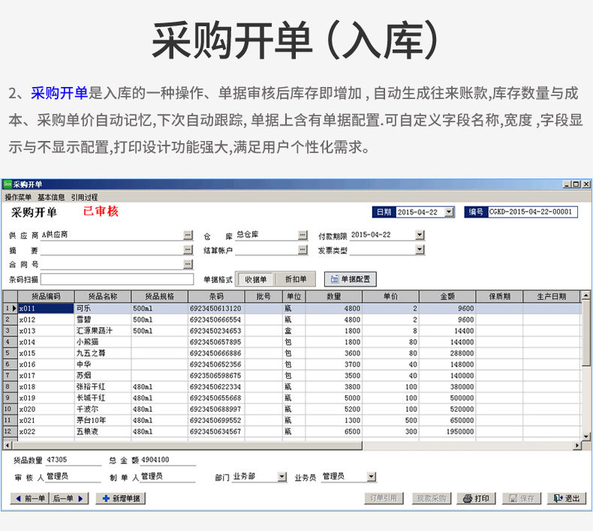Viewport: 593px width, 531px height.
Task: Expand the 部门 dropdown
Action: click(x=282, y=477)
